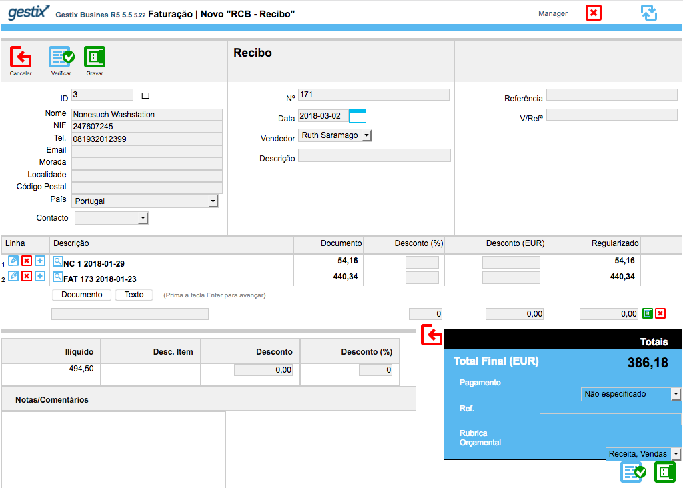The width and height of the screenshot is (683, 488).
Task: Click the Texto button
Action: [x=134, y=295]
